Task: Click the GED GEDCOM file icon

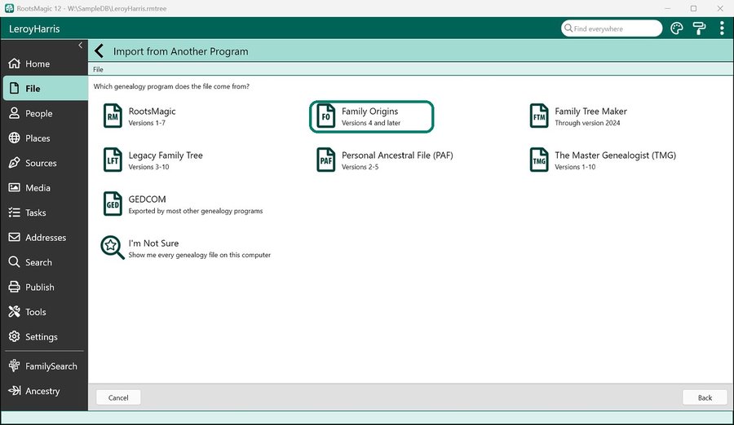Action: 113,204
